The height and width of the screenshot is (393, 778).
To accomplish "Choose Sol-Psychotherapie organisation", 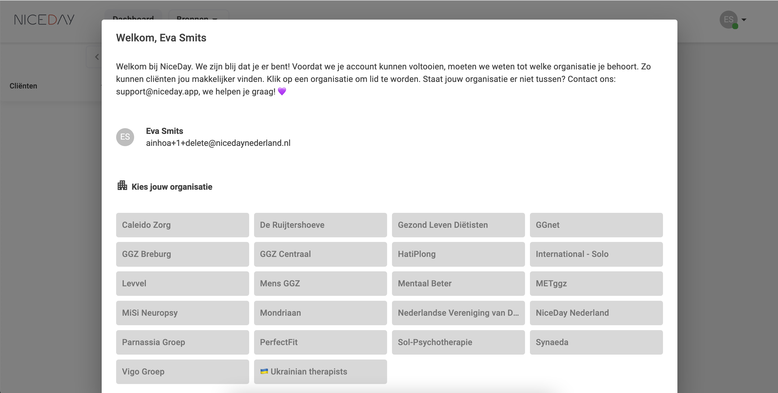I will coord(458,342).
